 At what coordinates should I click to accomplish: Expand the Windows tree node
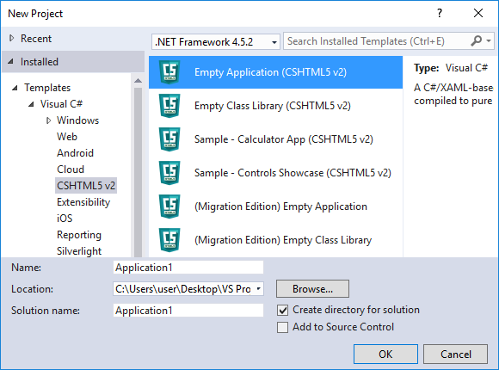pyautogui.click(x=48, y=120)
